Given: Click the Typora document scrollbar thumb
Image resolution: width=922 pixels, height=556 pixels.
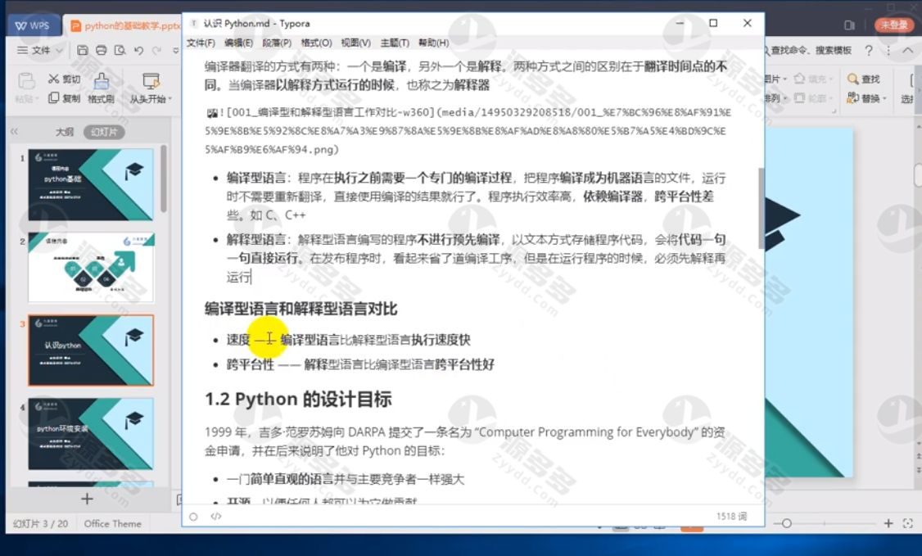Looking at the screenshot, I should pos(761,208).
